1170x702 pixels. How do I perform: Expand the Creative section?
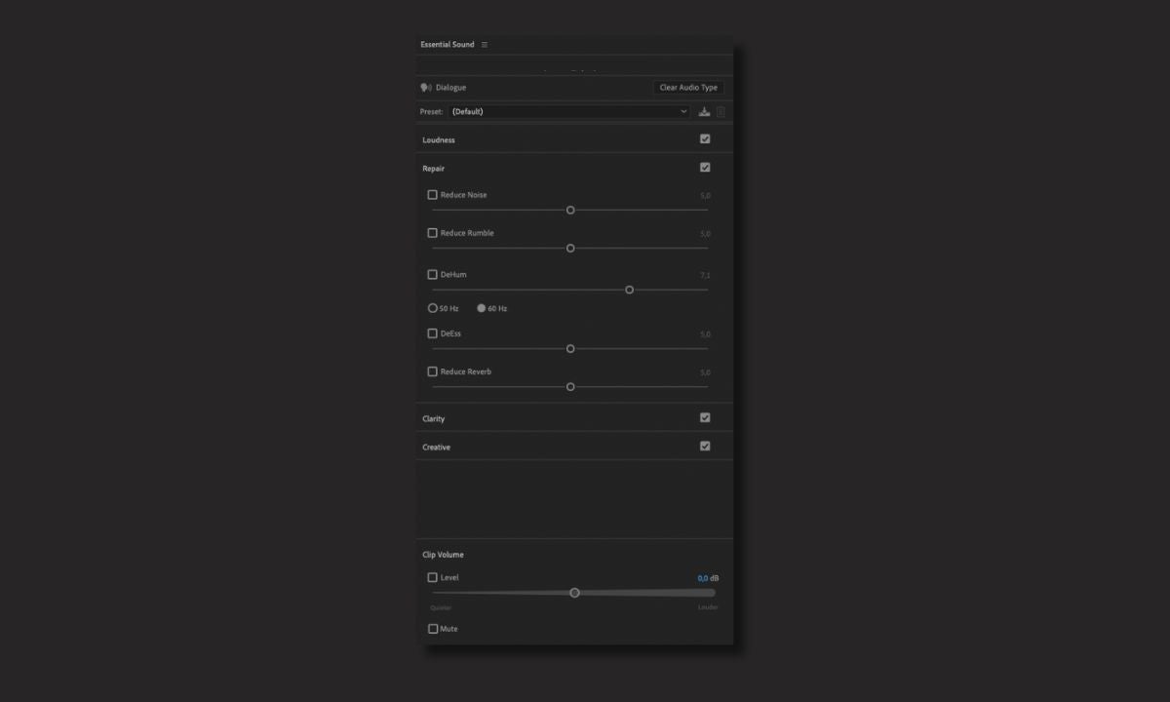[437, 448]
